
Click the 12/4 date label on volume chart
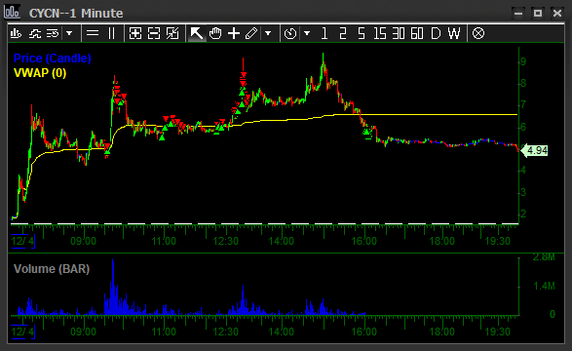point(22,332)
